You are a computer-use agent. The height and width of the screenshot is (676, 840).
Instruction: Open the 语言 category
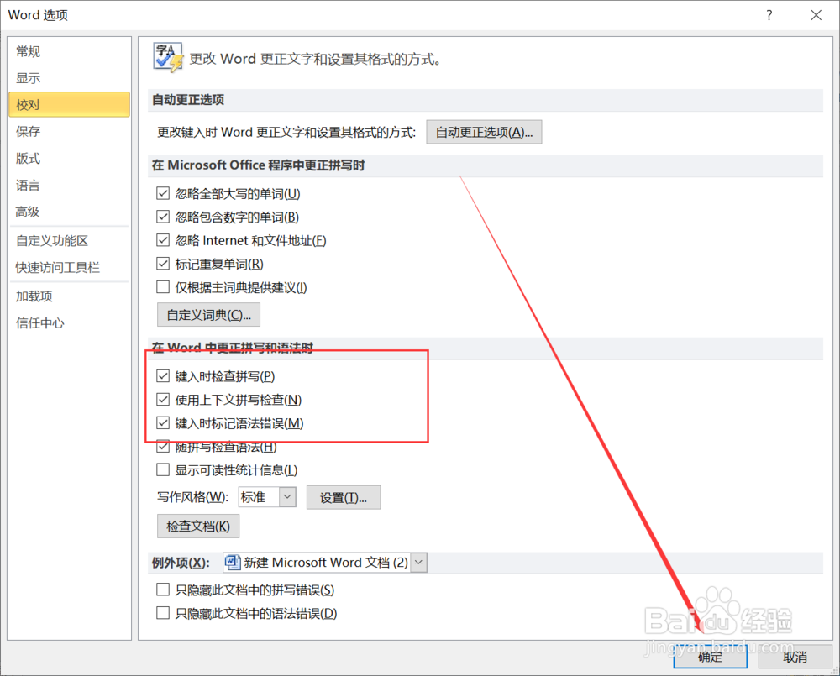[69, 186]
